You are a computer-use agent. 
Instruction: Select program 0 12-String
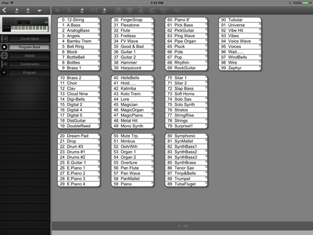tap(79, 20)
